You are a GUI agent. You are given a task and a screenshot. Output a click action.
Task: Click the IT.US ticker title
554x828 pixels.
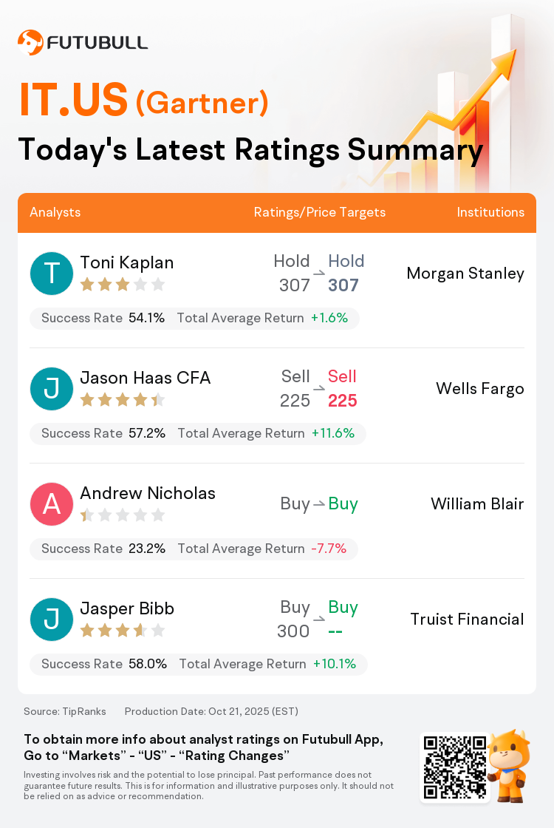(74, 102)
